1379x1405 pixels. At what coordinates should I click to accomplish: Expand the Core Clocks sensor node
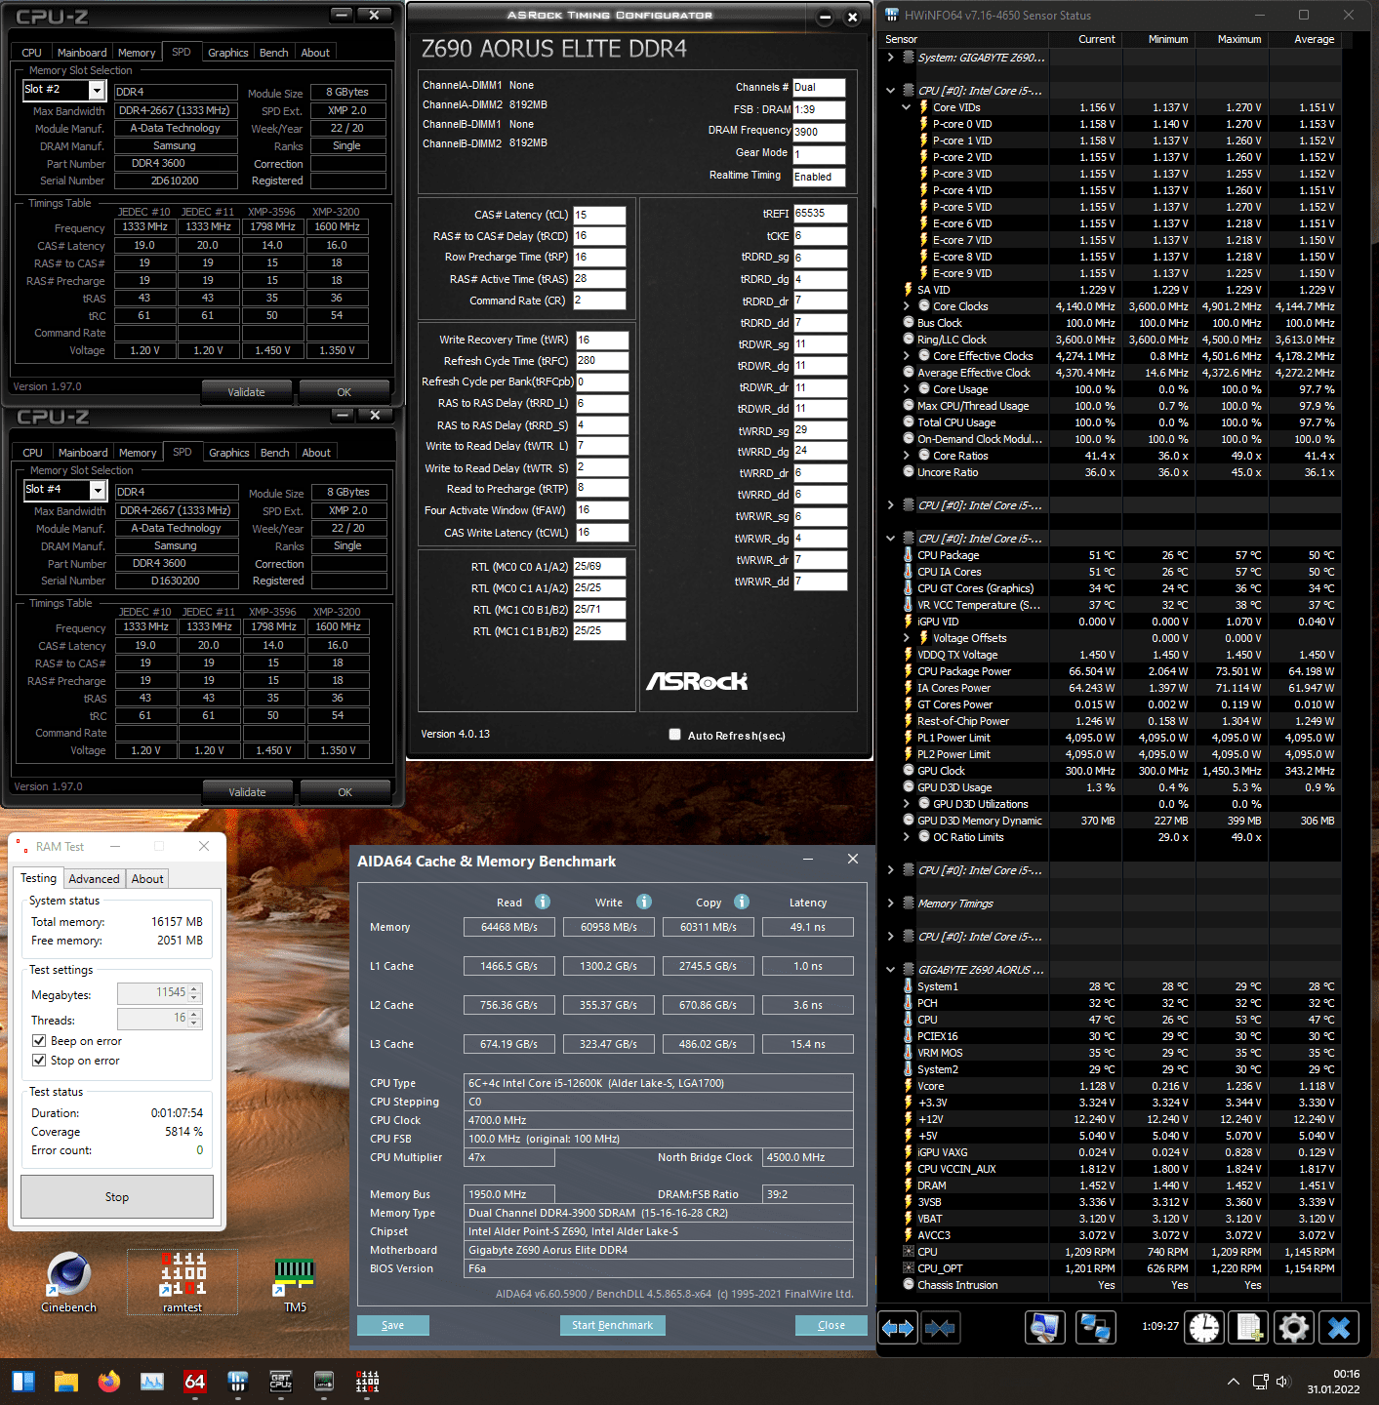click(906, 306)
